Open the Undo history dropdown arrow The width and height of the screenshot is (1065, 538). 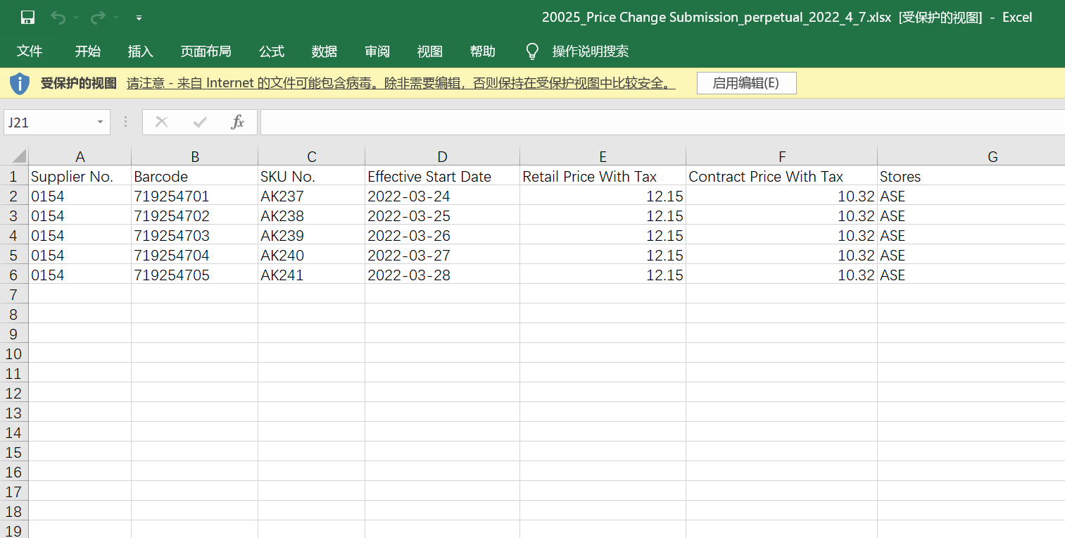(76, 18)
